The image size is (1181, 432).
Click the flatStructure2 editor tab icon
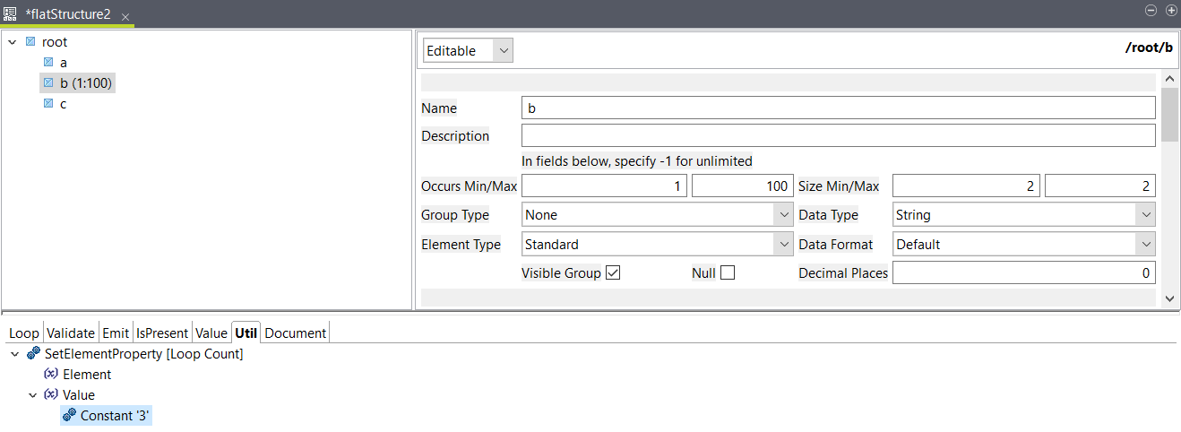pos(10,15)
